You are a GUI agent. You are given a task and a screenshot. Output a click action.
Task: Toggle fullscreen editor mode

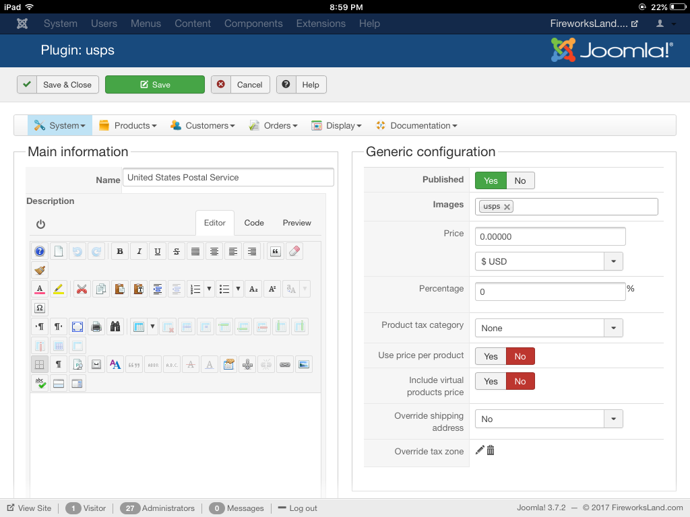pyautogui.click(x=77, y=327)
